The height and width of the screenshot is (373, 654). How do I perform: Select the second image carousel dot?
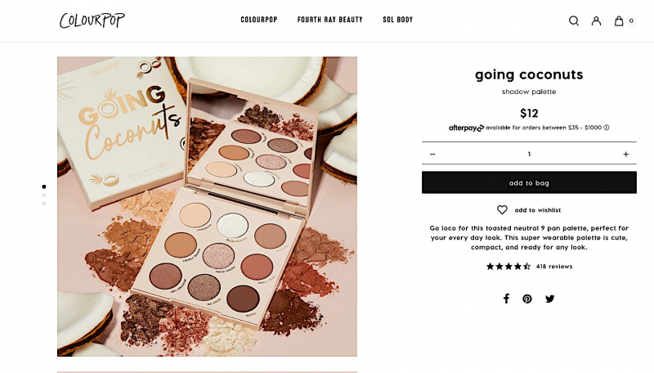(44, 195)
